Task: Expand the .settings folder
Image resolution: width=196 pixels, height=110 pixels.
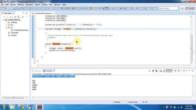Action: pos(6,22)
